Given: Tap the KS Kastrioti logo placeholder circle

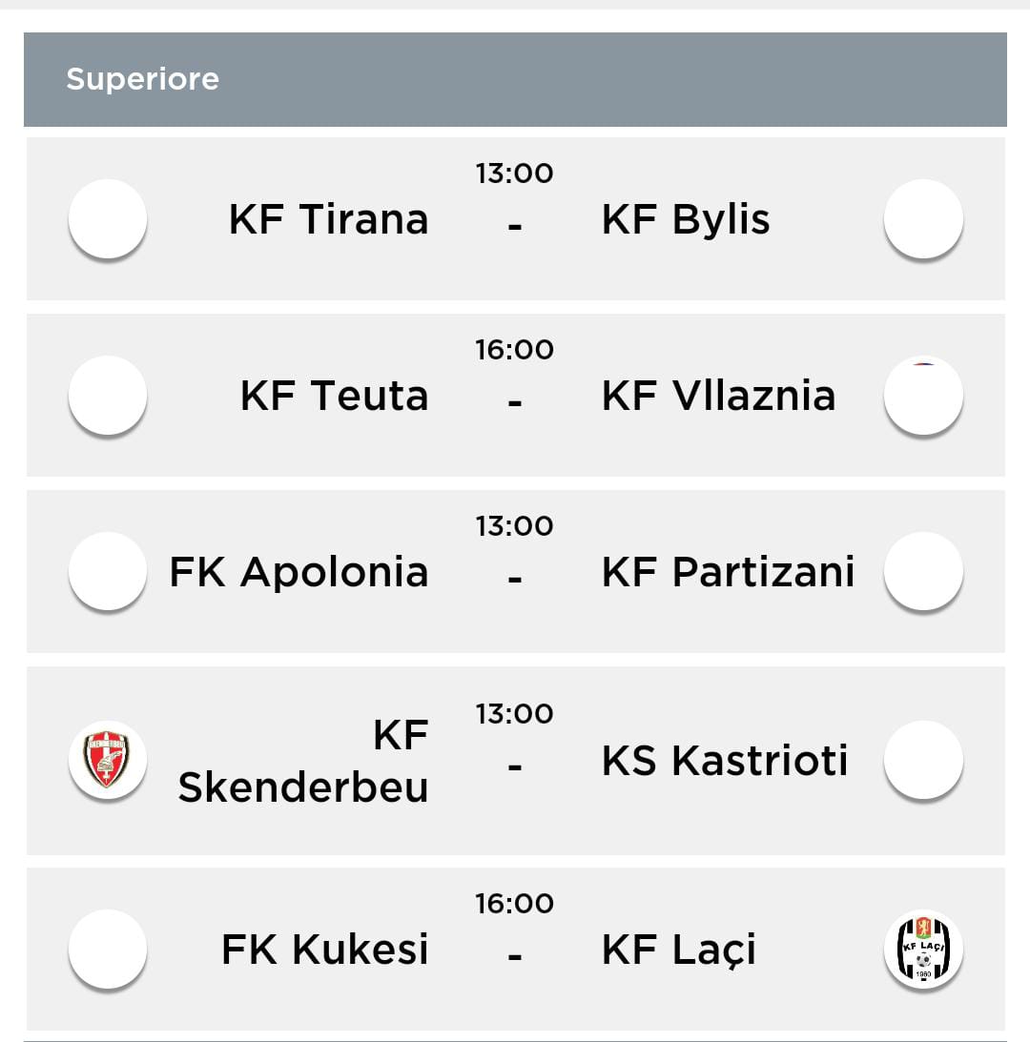Looking at the screenshot, I should 923,760.
